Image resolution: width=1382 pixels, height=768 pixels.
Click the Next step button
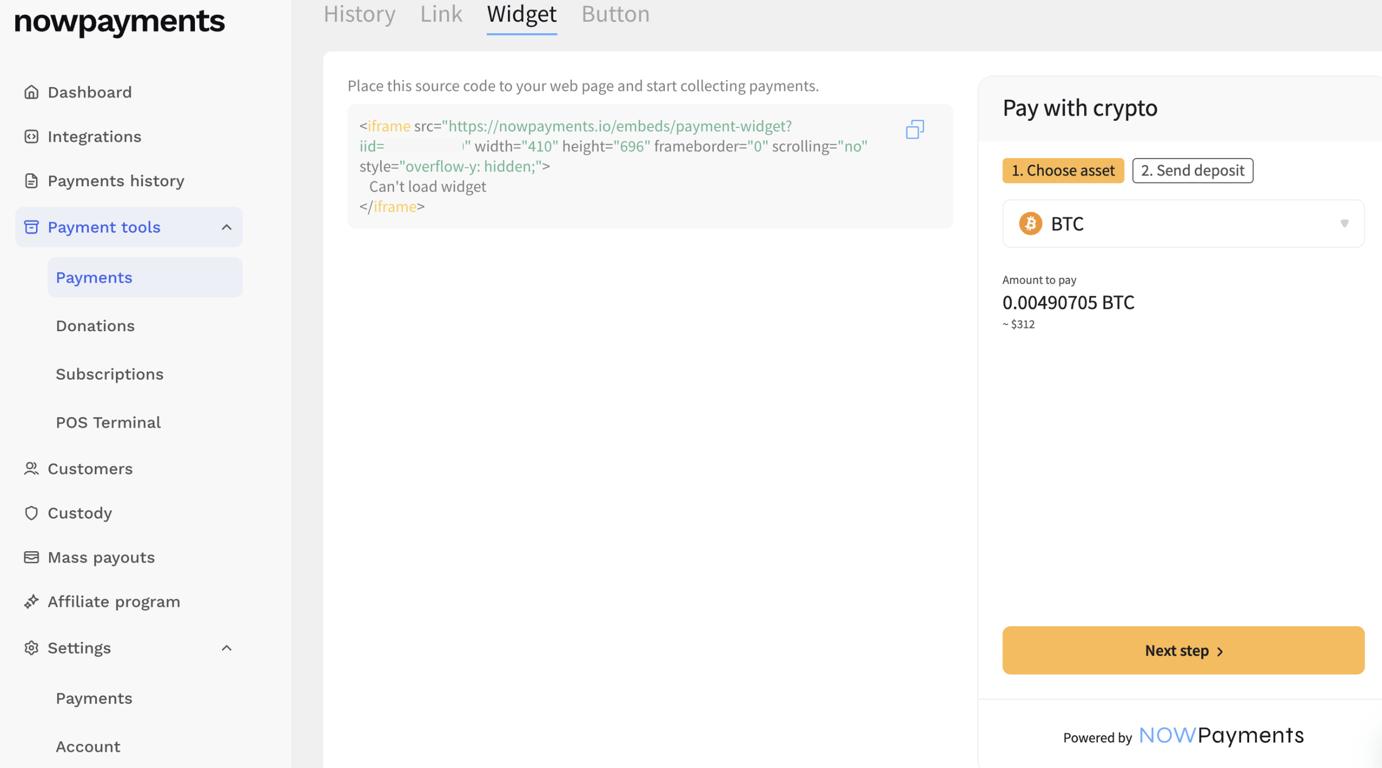1183,650
